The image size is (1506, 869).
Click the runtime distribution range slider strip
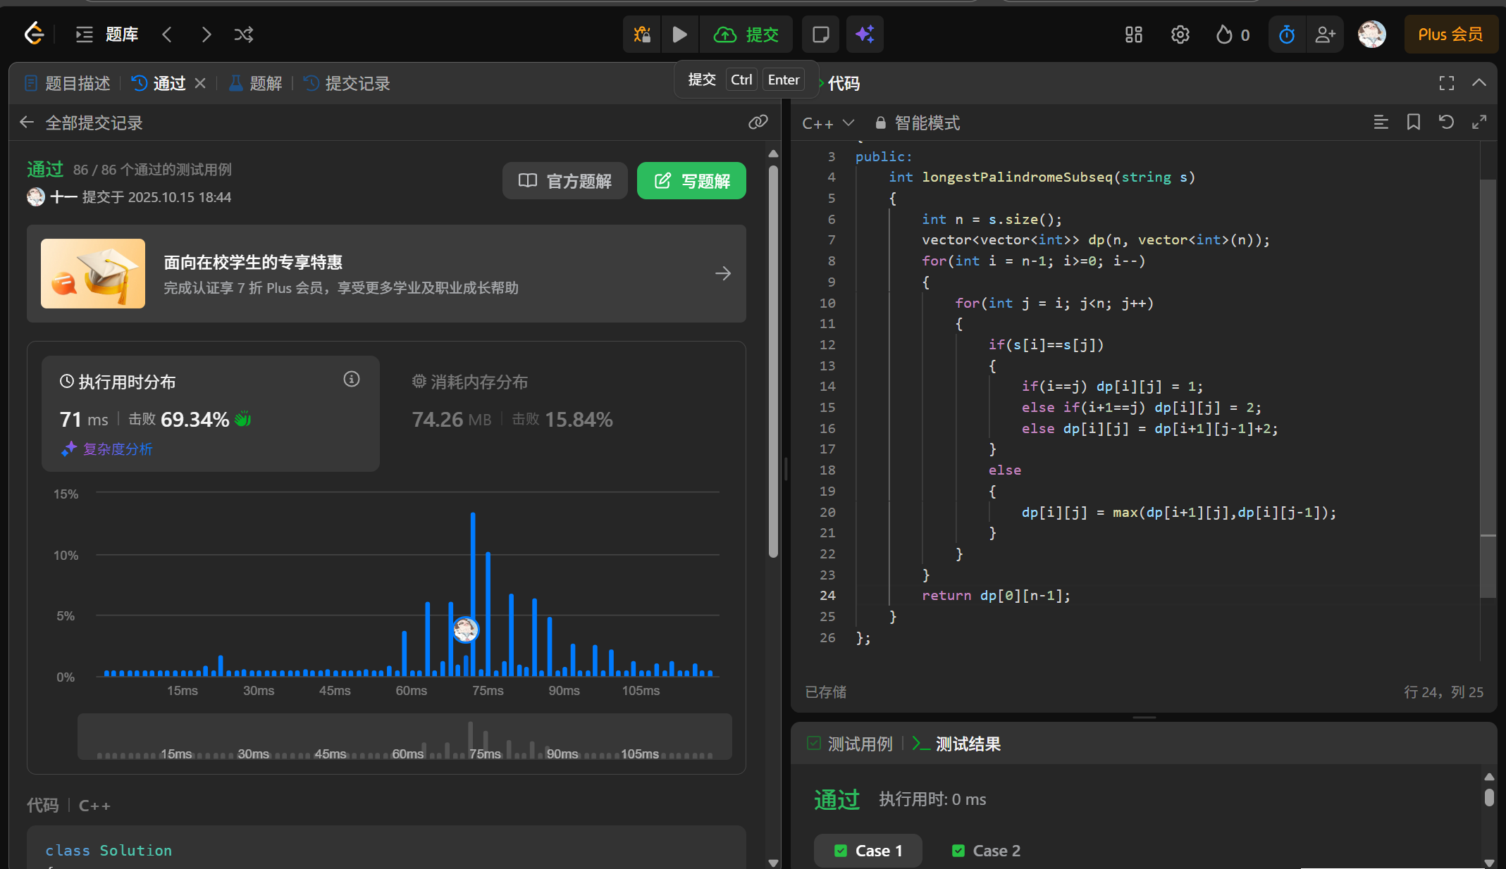click(405, 737)
